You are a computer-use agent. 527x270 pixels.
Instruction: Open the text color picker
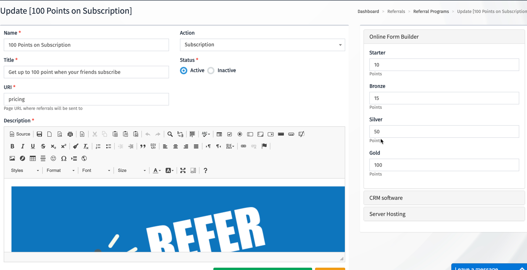click(x=157, y=170)
